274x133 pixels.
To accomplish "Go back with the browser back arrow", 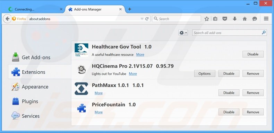I will point(7,19).
